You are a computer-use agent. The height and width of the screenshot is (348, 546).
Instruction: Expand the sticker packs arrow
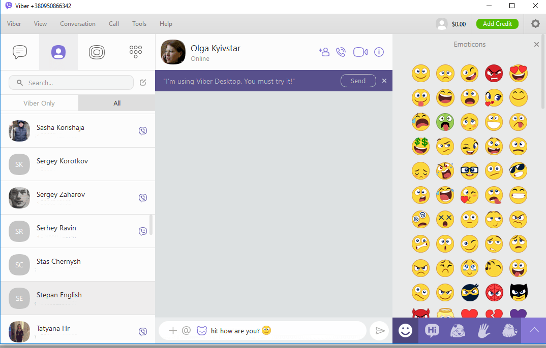pos(534,330)
